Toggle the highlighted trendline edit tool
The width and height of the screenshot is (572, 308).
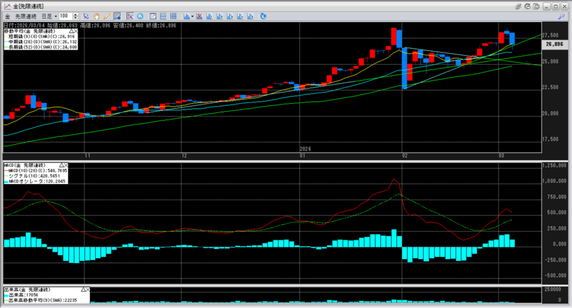(117, 16)
